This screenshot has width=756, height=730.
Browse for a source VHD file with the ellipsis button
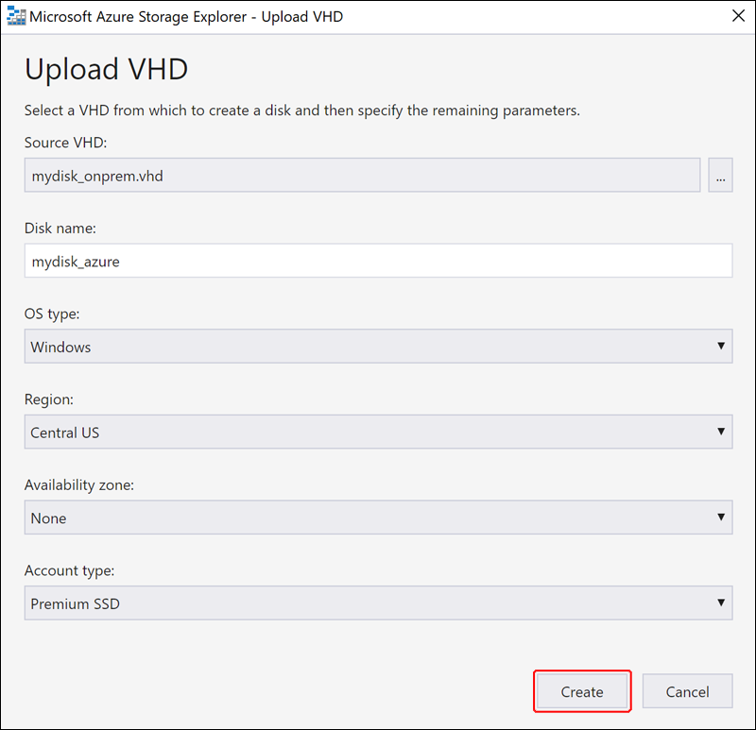[720, 175]
